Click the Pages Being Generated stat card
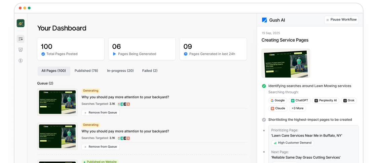 tap(142, 49)
